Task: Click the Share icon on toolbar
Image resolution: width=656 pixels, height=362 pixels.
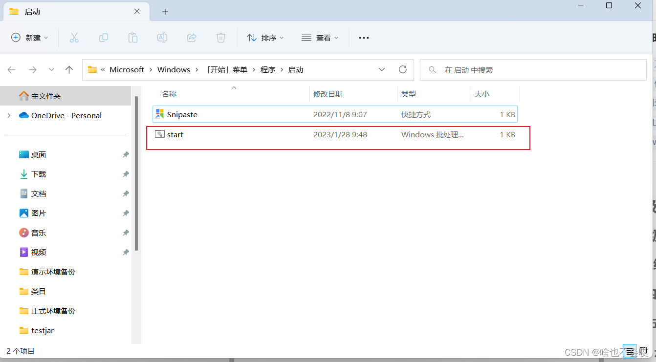Action: click(x=192, y=38)
